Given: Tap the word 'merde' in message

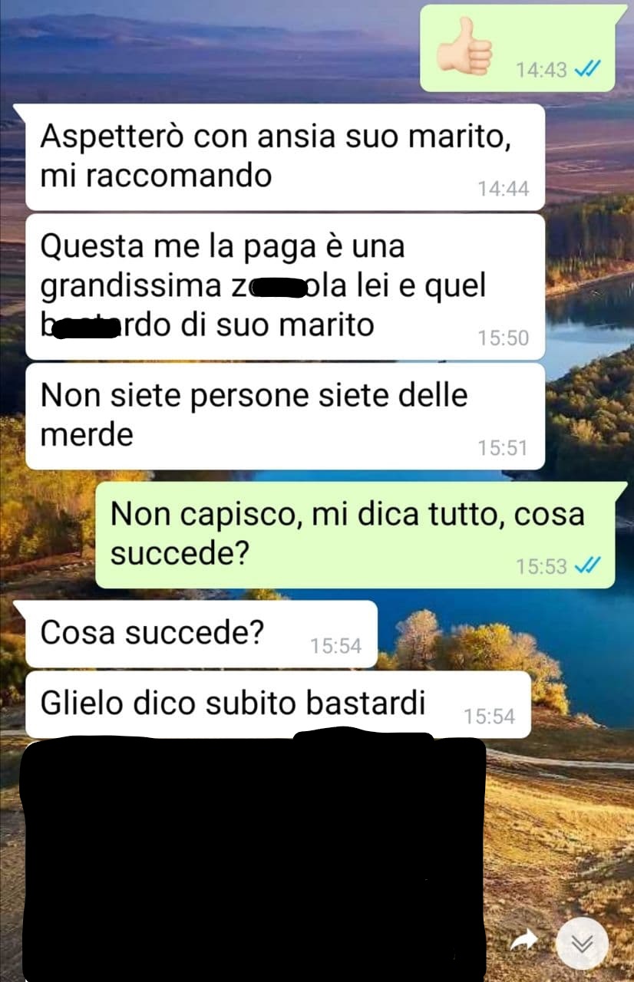Looking at the screenshot, I should [x=86, y=434].
